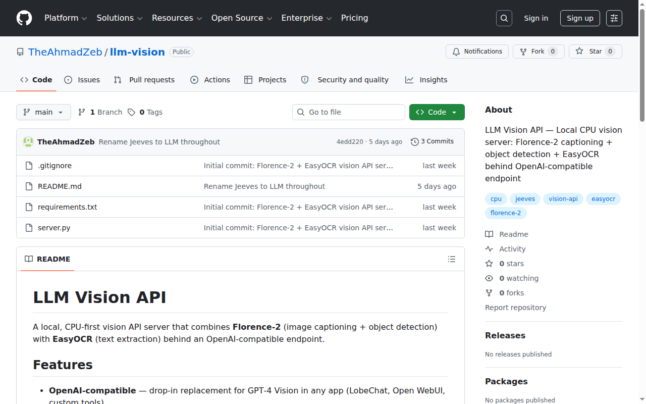The height and width of the screenshot is (404, 646).
Task: Open the 3 Commits link
Action: [x=433, y=142]
